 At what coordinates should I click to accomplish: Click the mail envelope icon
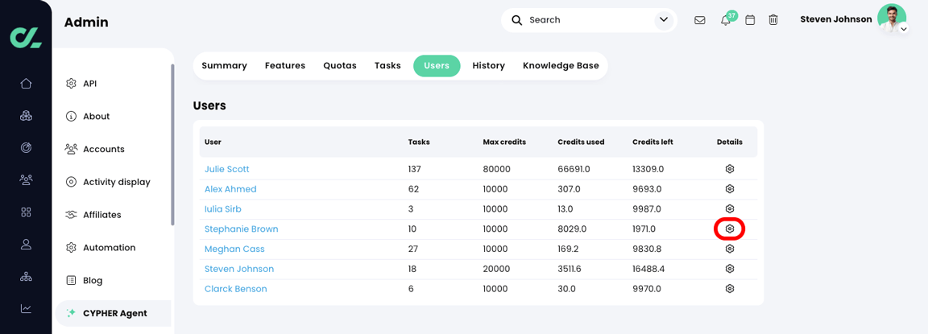(x=700, y=20)
